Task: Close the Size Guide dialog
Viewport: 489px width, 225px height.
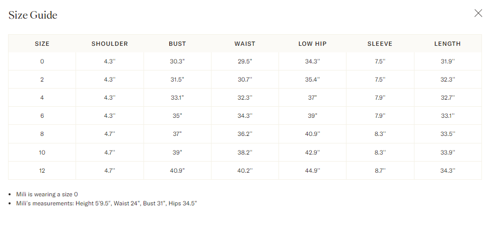Action: point(478,13)
